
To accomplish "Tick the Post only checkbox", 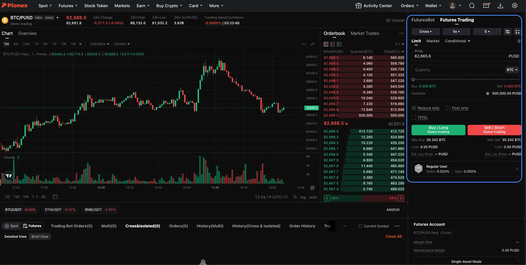I will (x=448, y=108).
